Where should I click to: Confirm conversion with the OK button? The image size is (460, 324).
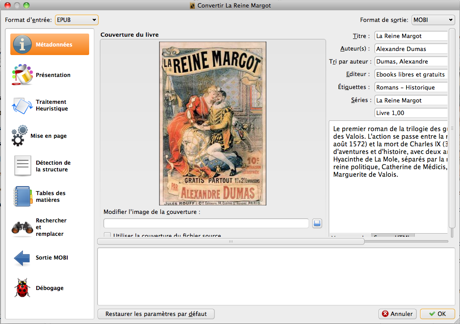438,314
